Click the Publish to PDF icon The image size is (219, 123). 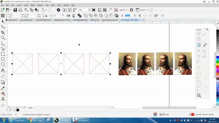[x=75, y=10]
